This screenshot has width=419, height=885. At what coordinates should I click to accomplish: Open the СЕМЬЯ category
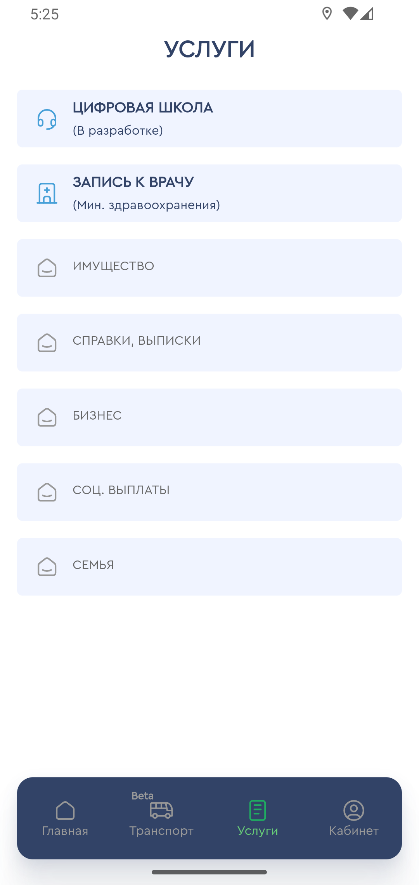point(209,567)
